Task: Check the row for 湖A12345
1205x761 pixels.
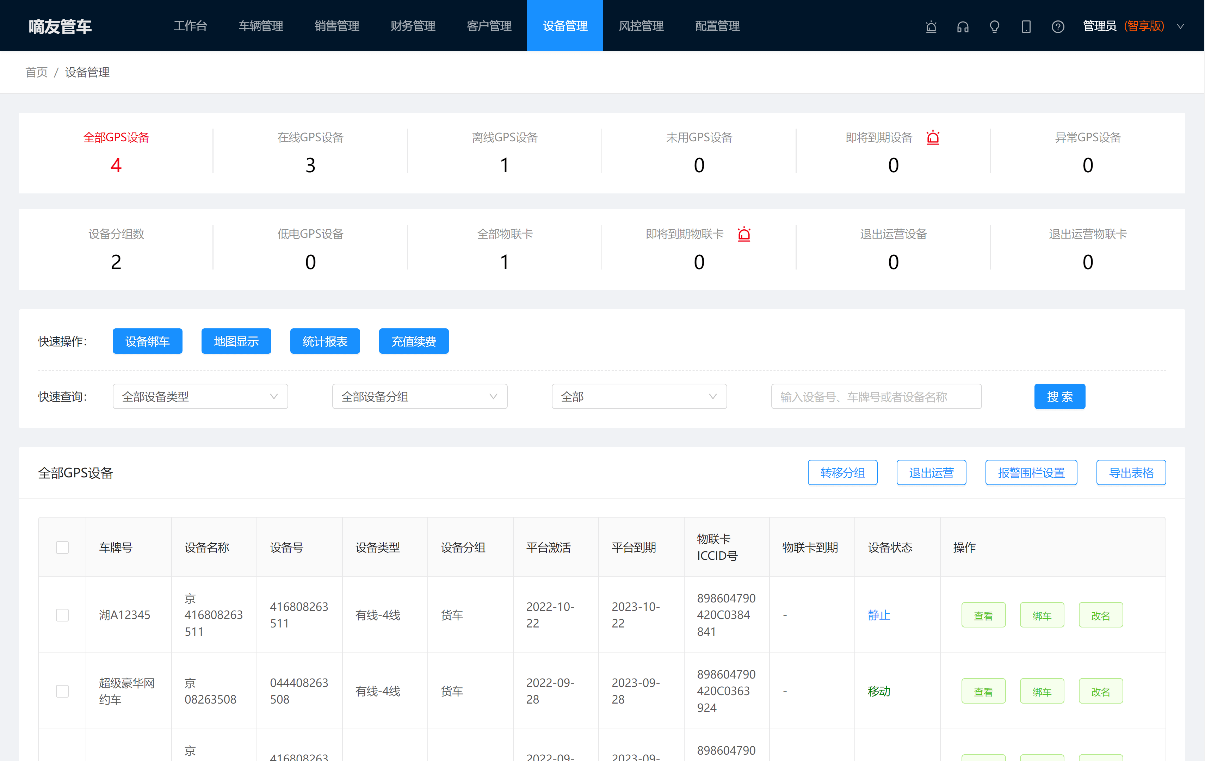Action: 63,615
